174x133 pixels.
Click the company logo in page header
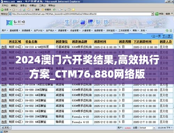coord(16,22)
